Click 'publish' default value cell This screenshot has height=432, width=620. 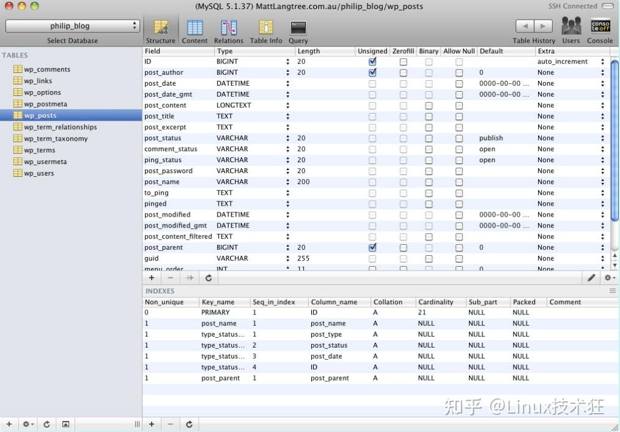pyautogui.click(x=491, y=138)
